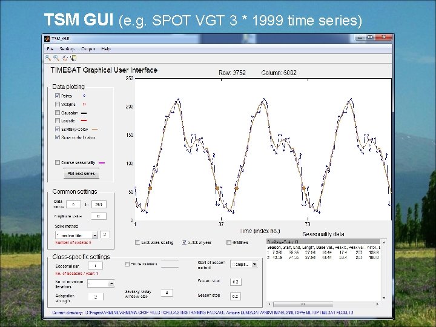Screen dimensions: 436x327
Task: Click the 'No. of seasons / year: 1' text
Action: coord(76,273)
